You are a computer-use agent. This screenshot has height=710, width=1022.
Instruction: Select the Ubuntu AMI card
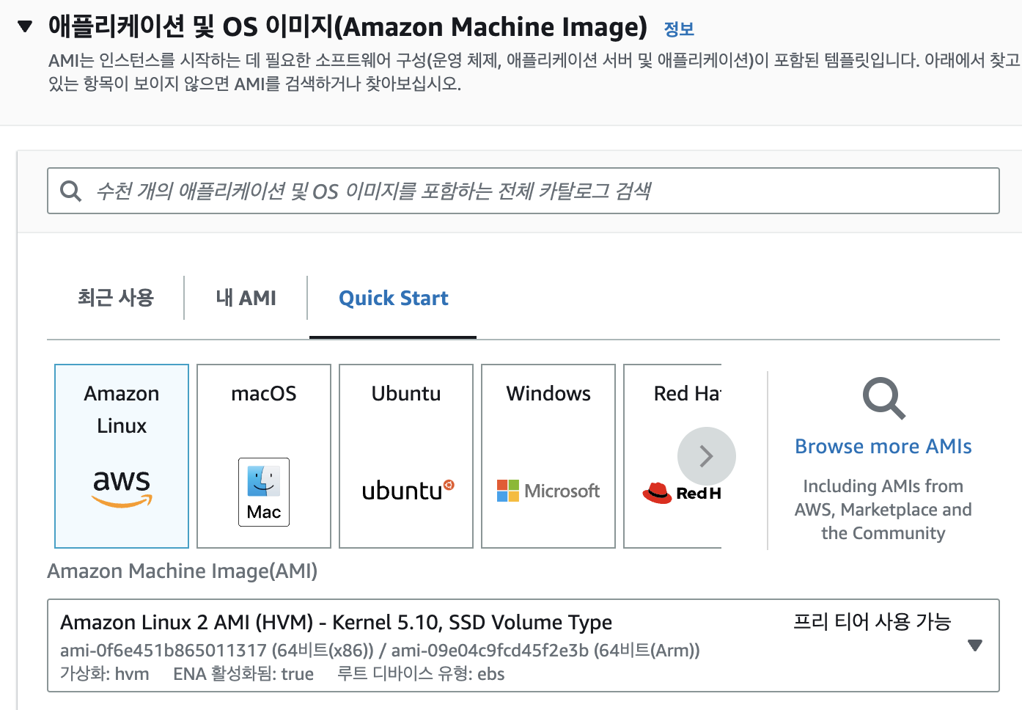pos(406,455)
